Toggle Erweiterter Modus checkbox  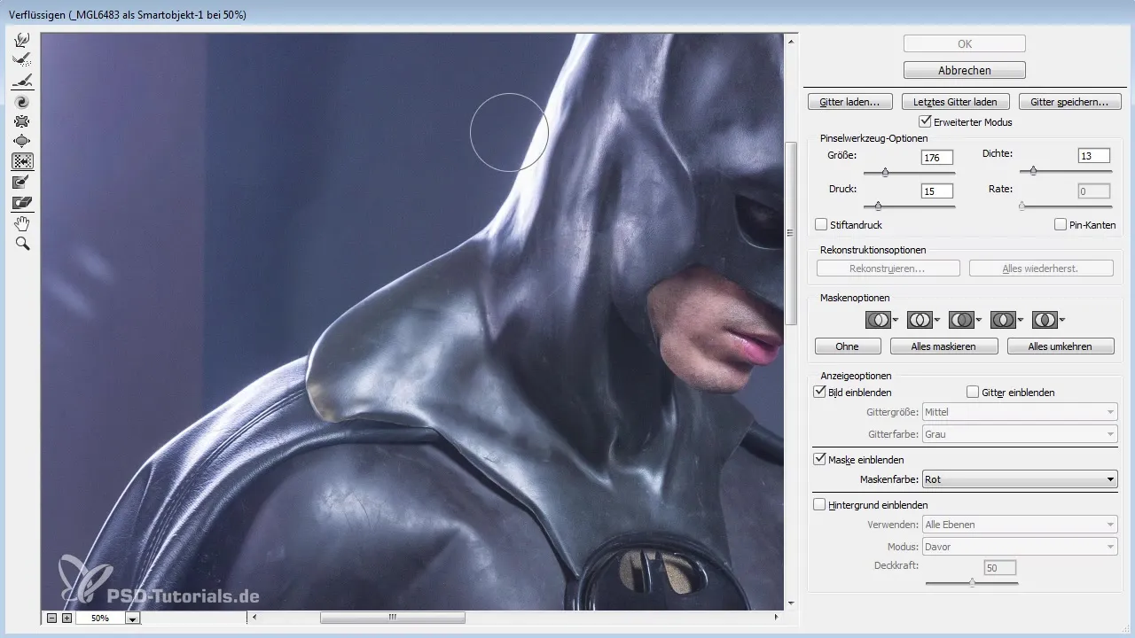pos(926,121)
